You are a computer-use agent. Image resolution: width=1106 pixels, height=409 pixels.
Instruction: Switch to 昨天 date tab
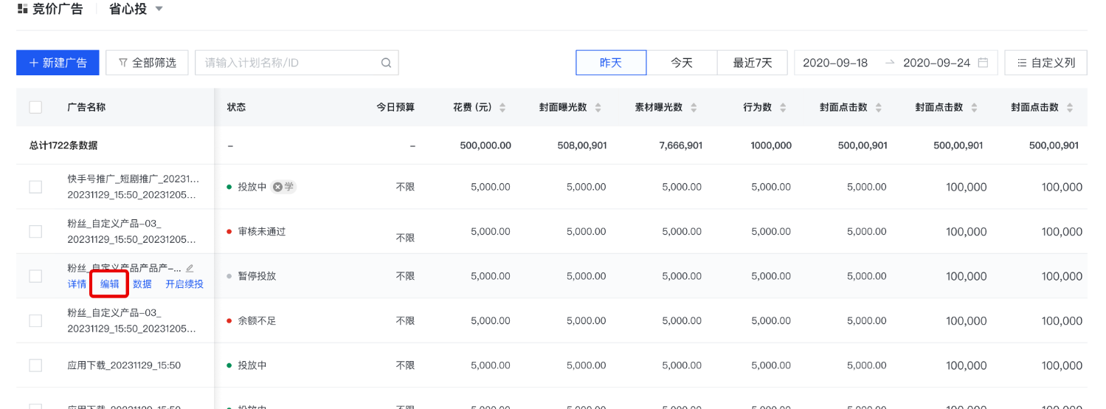pyautogui.click(x=611, y=63)
